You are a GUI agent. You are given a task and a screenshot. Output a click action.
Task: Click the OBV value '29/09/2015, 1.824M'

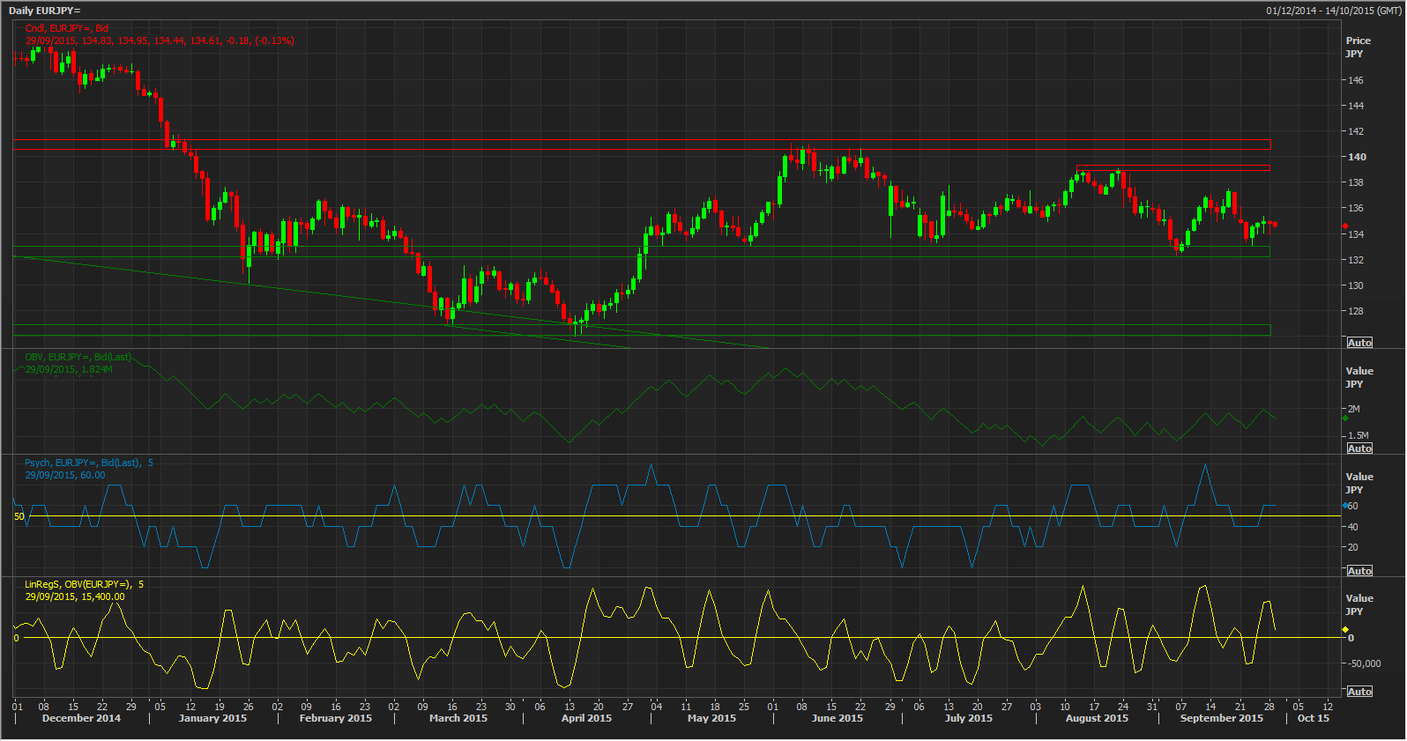click(x=69, y=369)
